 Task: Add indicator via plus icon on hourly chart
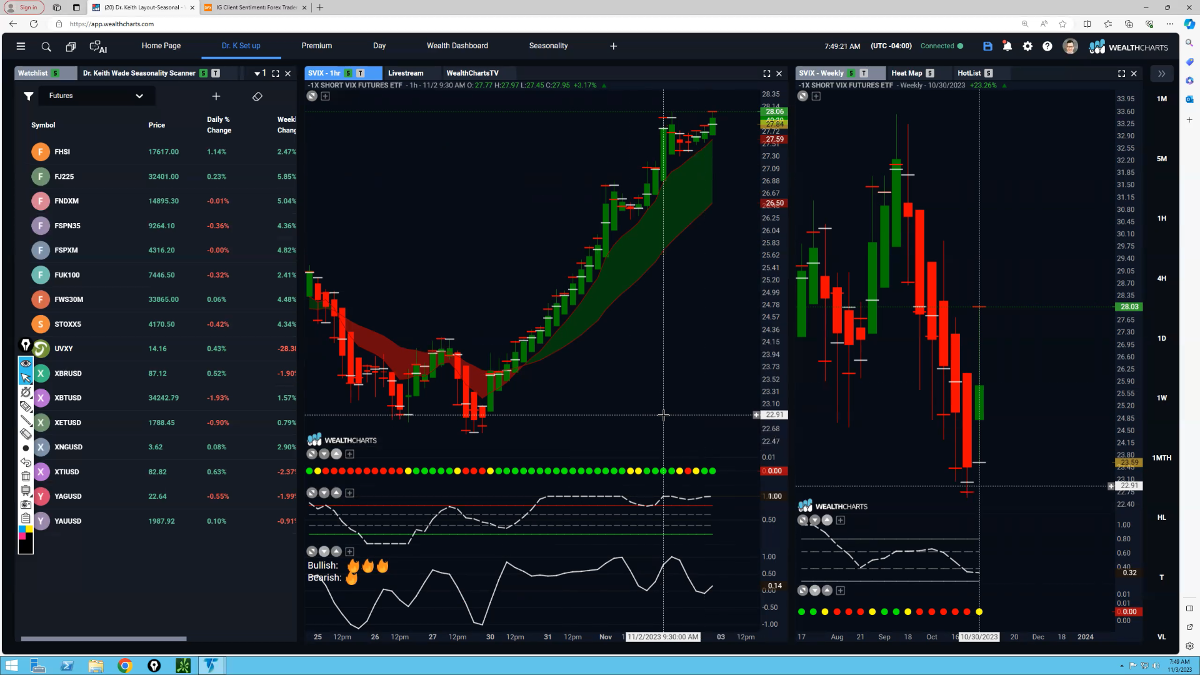click(x=326, y=96)
